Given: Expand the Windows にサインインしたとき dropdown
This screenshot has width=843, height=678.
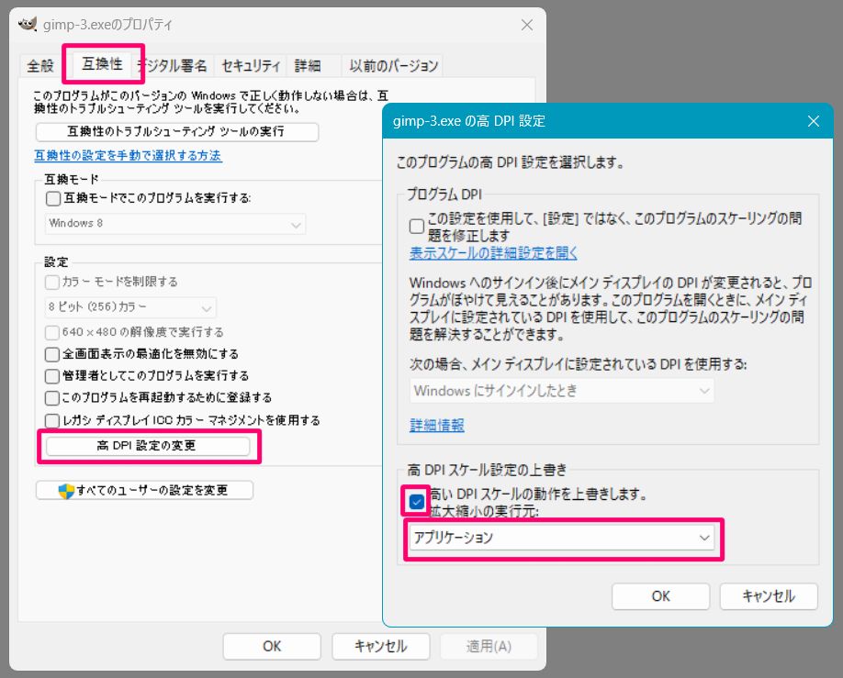Looking at the screenshot, I should click(x=562, y=391).
